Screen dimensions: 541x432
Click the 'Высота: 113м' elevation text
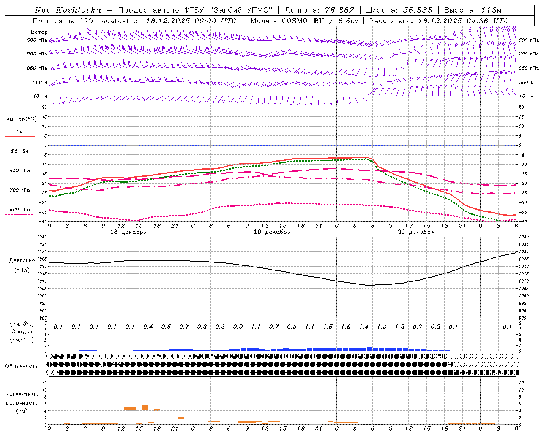coord(473,10)
